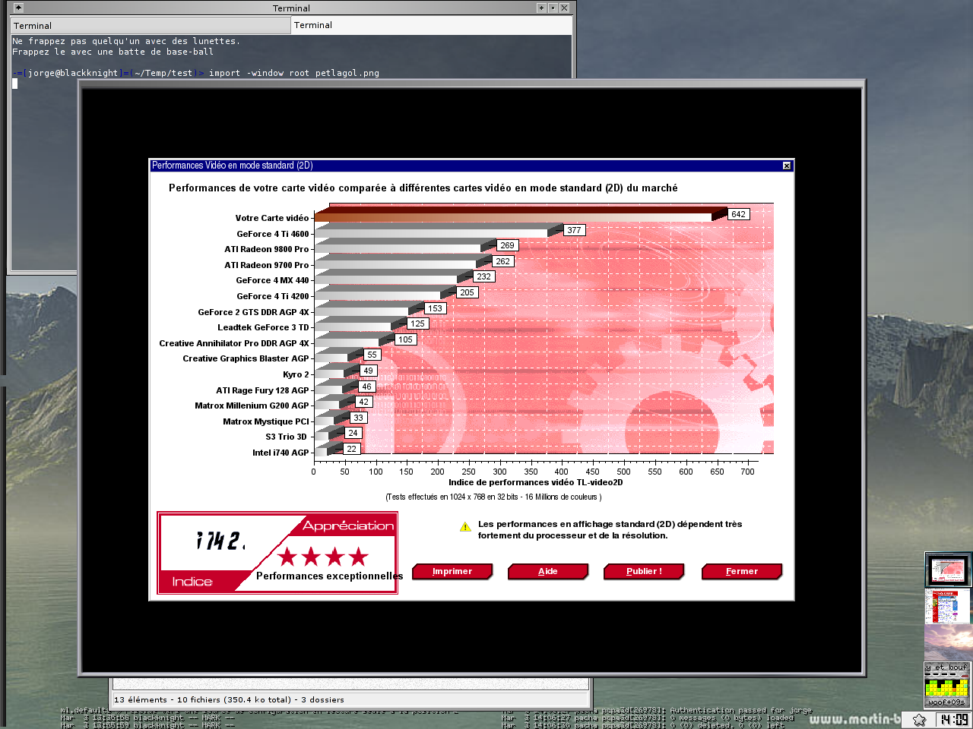
Task: Click the Fermer button
Action: [742, 571]
